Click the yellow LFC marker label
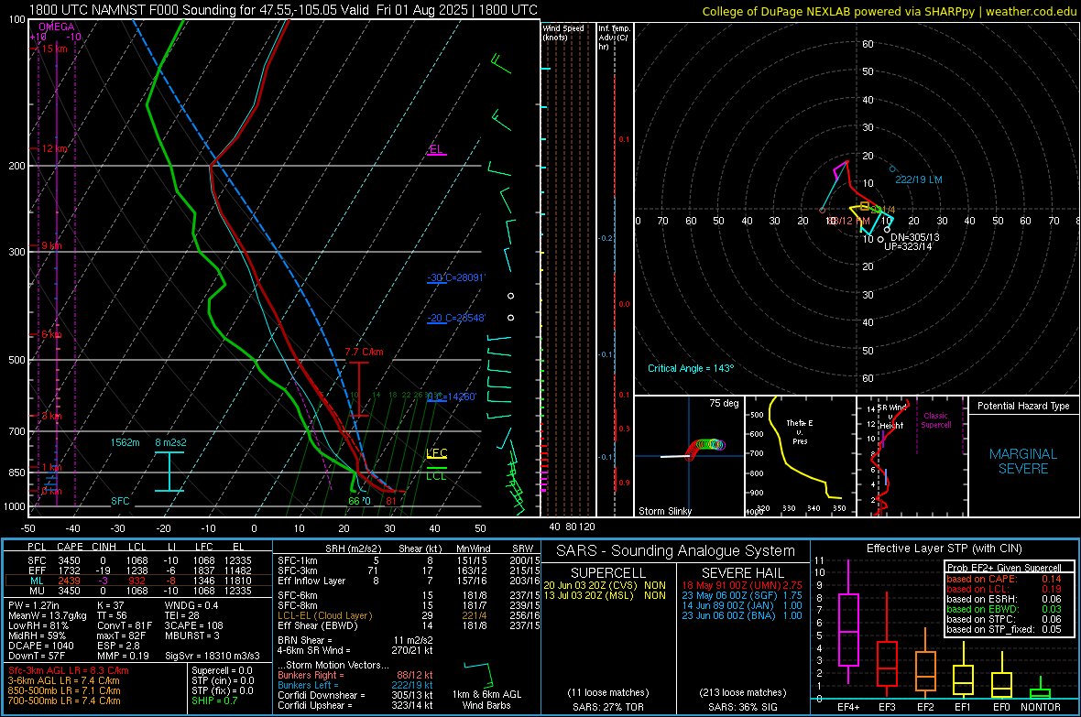 [436, 453]
